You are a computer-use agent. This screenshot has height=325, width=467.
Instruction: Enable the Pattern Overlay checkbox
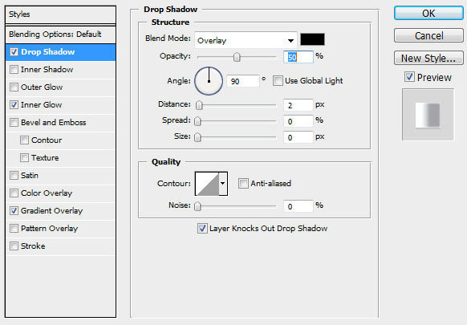pyautogui.click(x=14, y=228)
